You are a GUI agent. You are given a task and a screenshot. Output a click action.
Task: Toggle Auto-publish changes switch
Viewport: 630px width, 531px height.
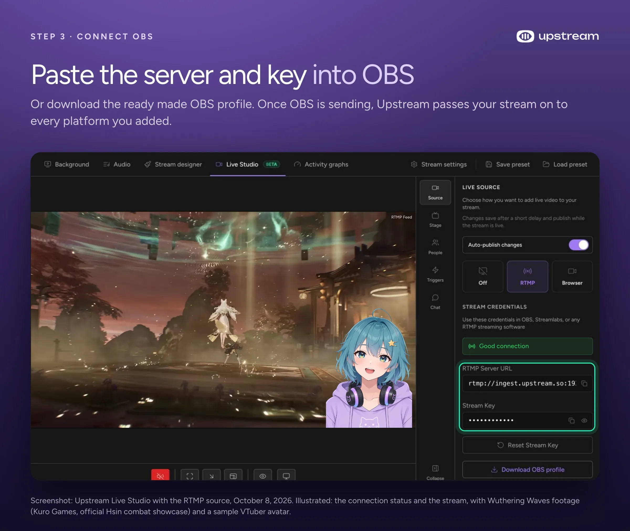(x=579, y=245)
